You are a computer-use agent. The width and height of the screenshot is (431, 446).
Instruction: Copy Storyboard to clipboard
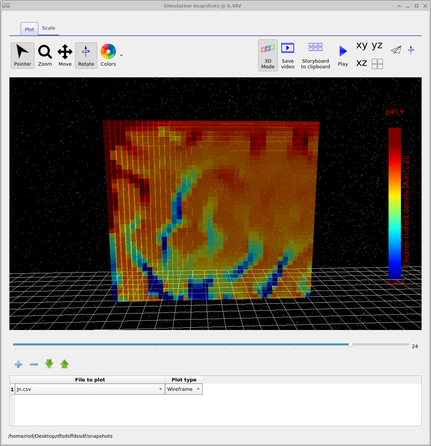coord(315,55)
